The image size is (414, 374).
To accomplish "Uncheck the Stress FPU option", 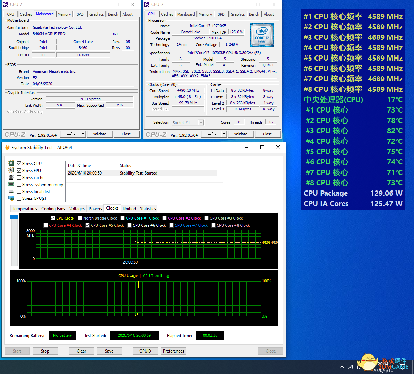I will coord(19,170).
